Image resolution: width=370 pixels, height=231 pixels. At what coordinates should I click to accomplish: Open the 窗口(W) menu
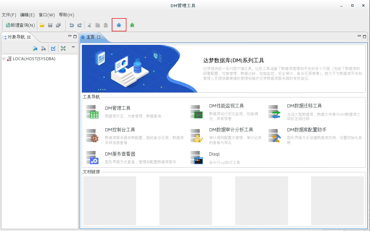[x=47, y=15]
